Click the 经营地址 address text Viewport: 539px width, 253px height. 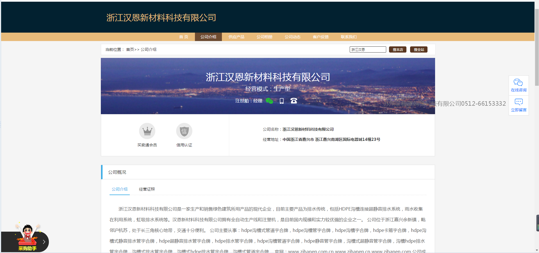(x=331, y=139)
